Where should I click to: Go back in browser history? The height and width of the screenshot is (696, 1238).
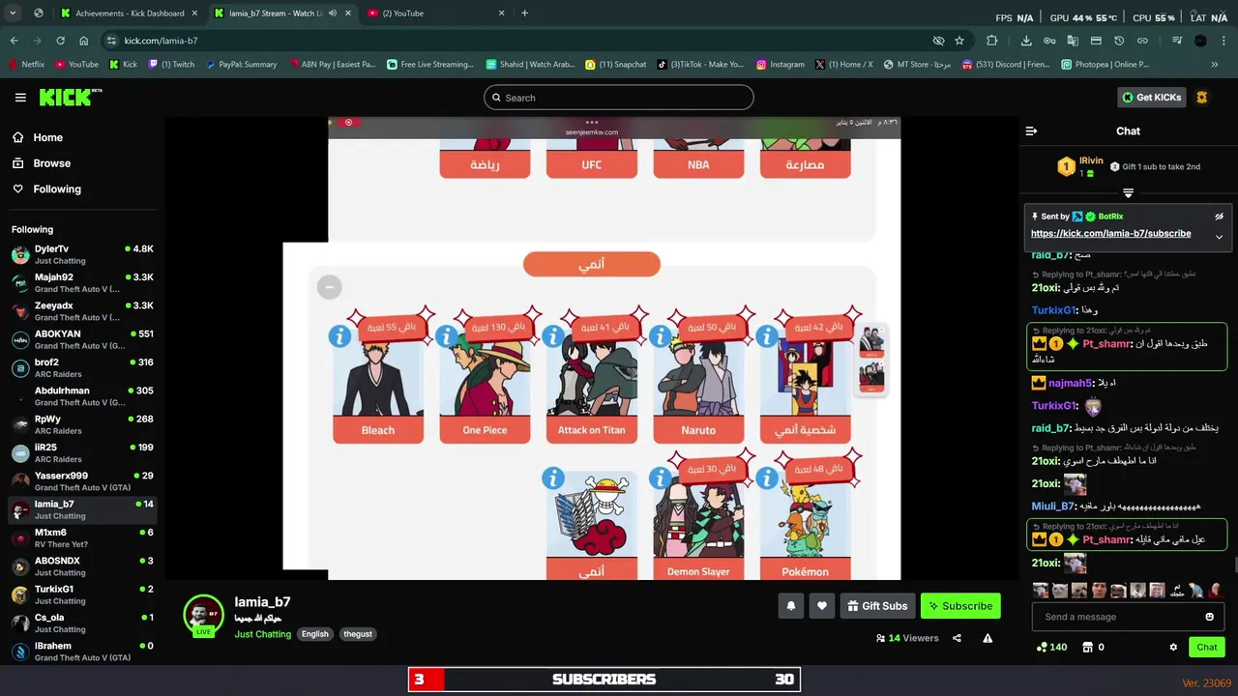(x=15, y=41)
